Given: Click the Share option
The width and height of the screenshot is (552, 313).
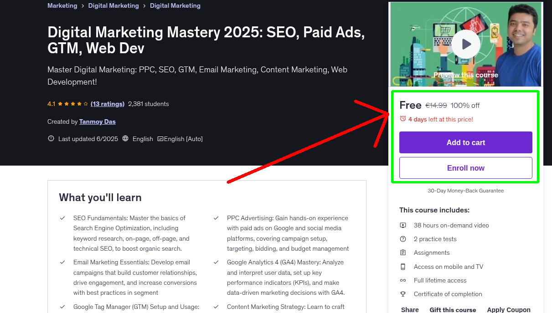Looking at the screenshot, I should pos(410,309).
